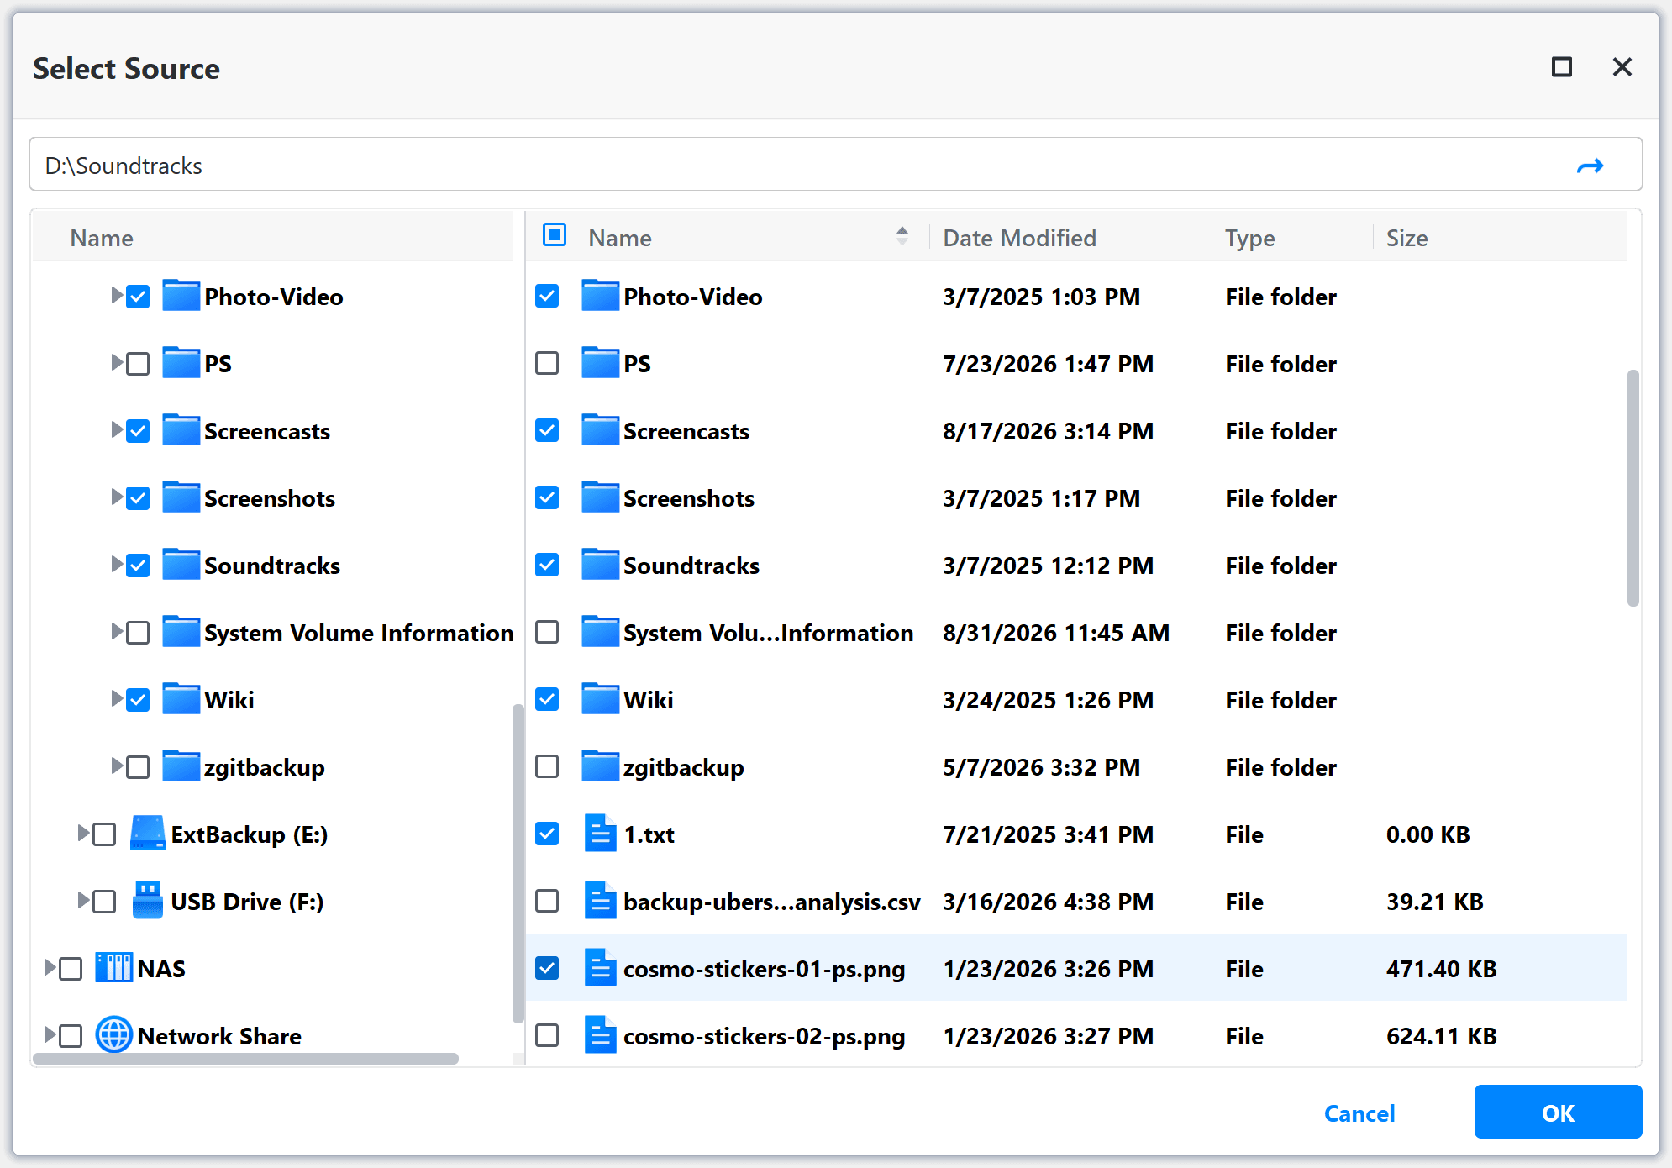Viewport: 1672px width, 1168px height.
Task: Click the go arrow in the path bar
Action: pyautogui.click(x=1590, y=166)
